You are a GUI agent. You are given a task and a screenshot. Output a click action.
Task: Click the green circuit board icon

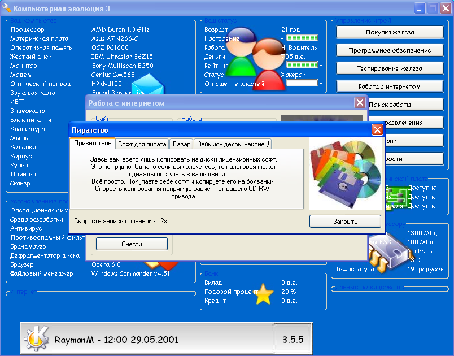(x=398, y=197)
